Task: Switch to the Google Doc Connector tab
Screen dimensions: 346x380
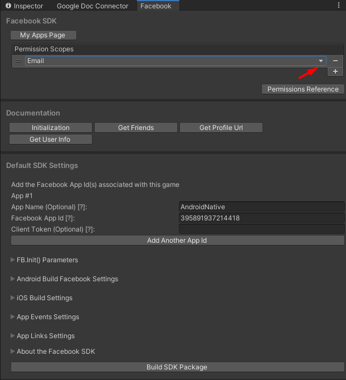Action: click(92, 6)
